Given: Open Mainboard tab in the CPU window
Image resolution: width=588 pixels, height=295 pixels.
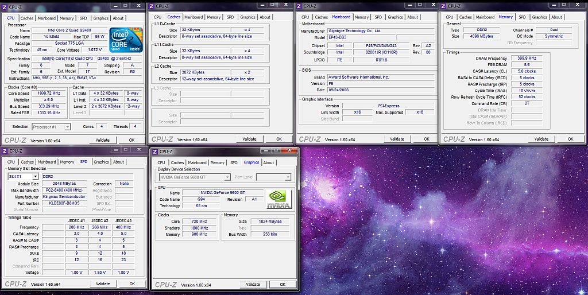Looking at the screenshot, I should click(47, 18).
